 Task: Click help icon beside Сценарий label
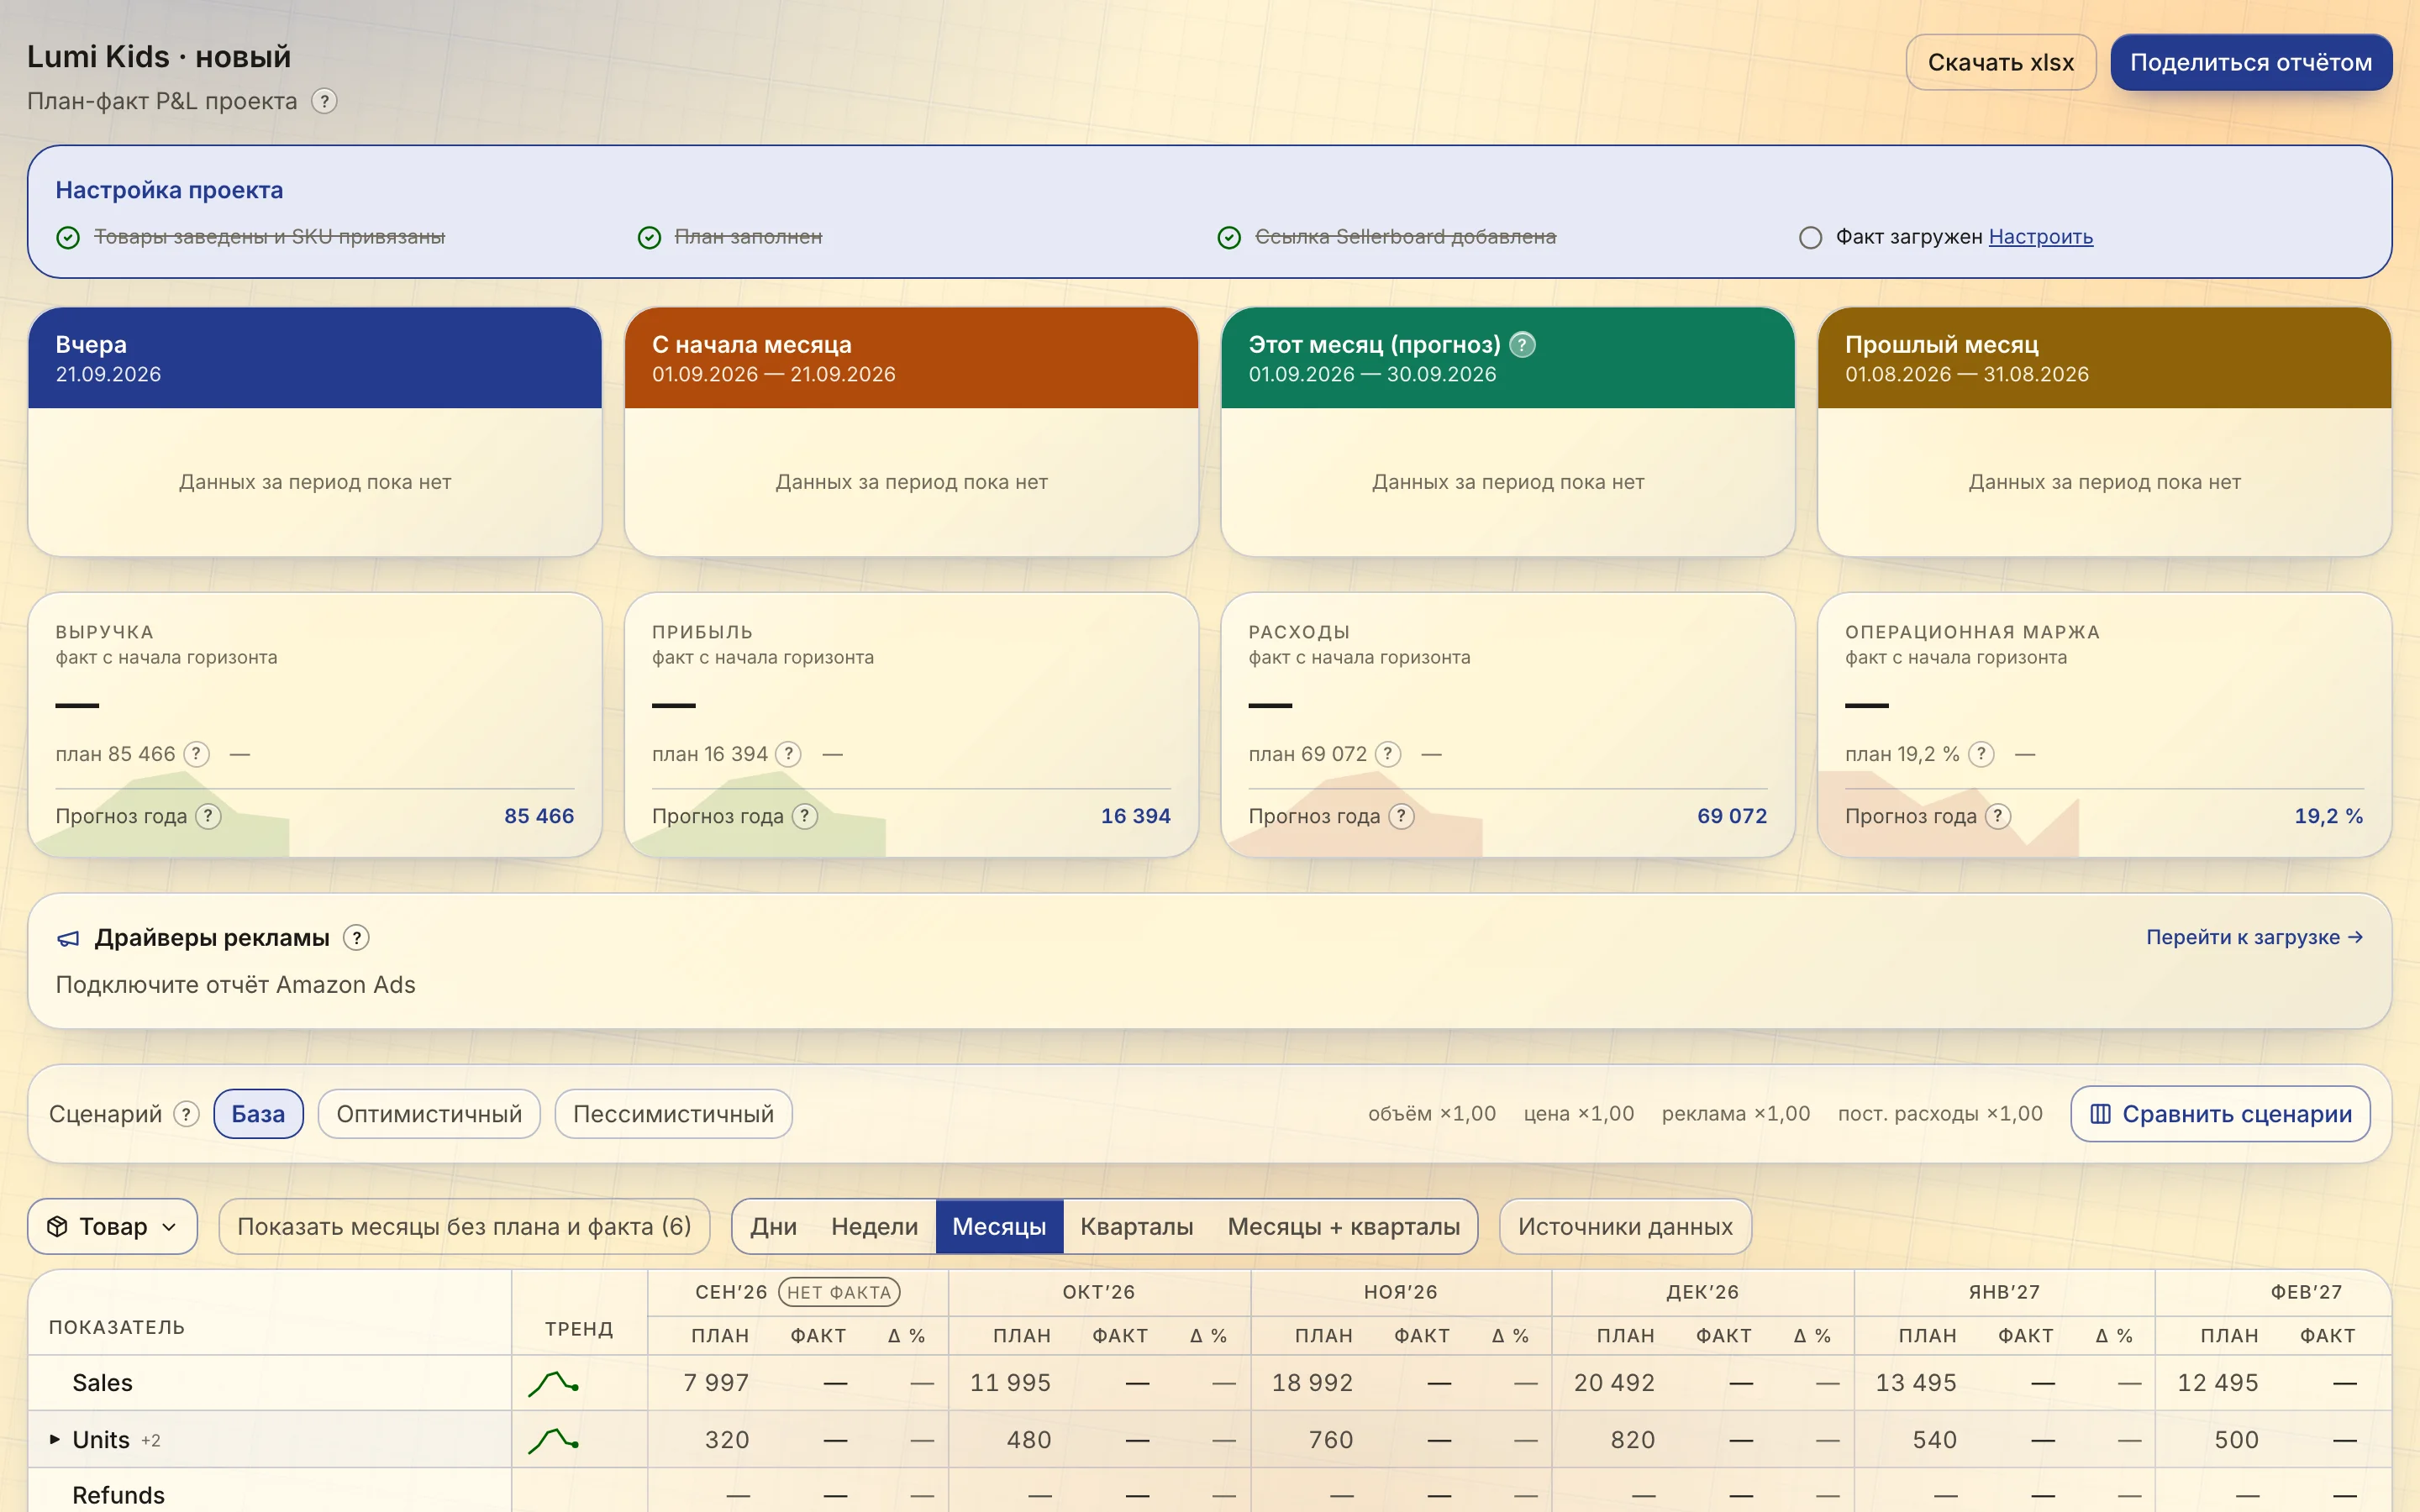tap(187, 1114)
